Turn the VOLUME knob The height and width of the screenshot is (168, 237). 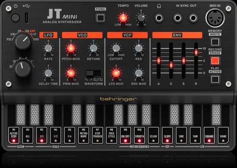[x=141, y=18]
